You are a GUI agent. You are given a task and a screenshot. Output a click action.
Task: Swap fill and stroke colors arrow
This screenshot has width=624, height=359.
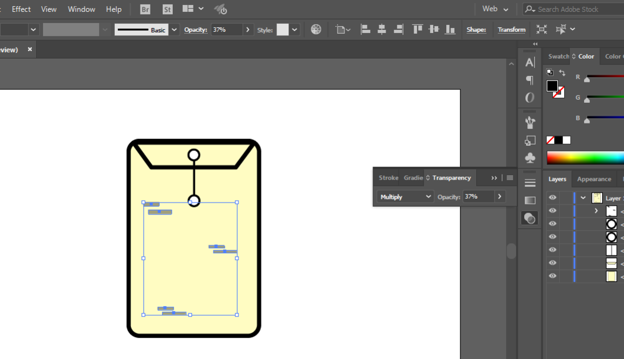(x=562, y=73)
